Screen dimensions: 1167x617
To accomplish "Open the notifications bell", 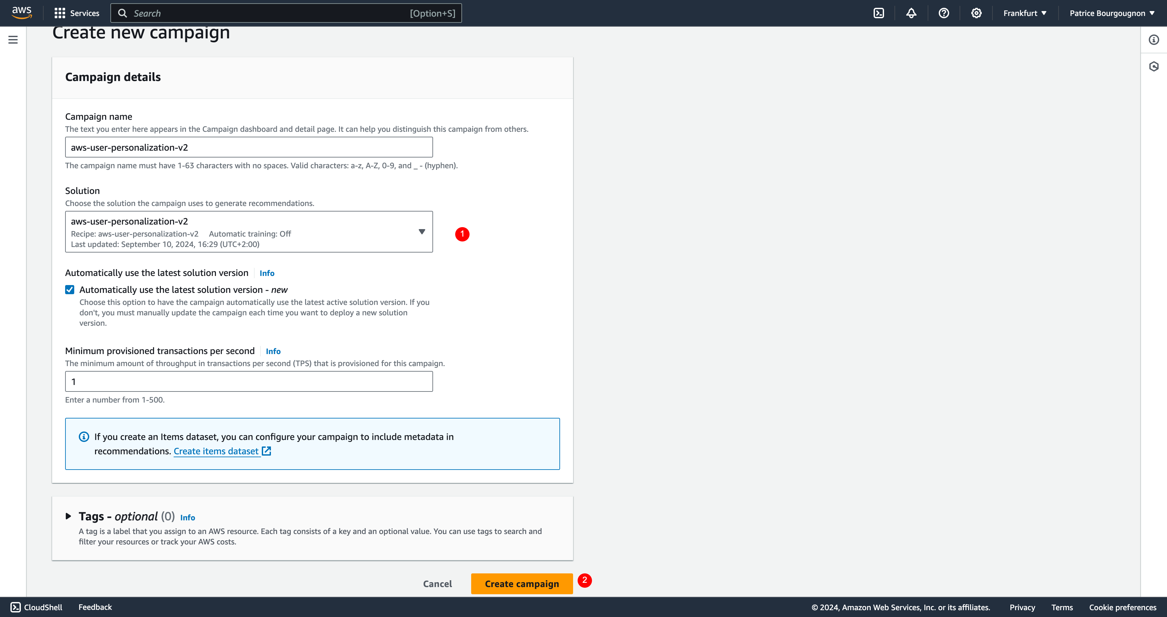I will (x=911, y=13).
